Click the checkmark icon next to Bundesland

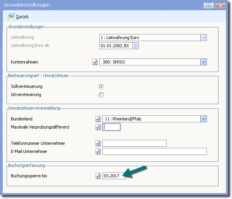tap(98, 119)
